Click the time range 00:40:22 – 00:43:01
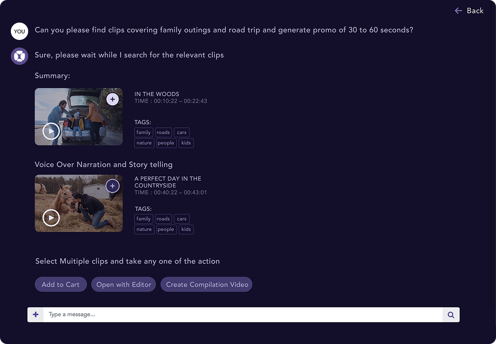Viewport: 496px width, 344px height. point(181,193)
